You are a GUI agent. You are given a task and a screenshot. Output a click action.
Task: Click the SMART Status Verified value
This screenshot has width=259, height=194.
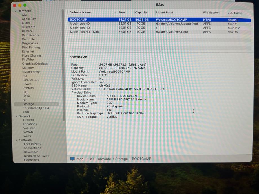(112, 117)
